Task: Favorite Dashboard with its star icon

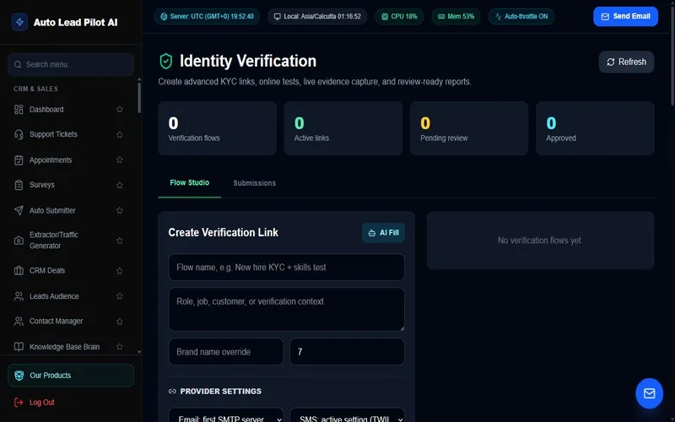Action: [x=120, y=110]
